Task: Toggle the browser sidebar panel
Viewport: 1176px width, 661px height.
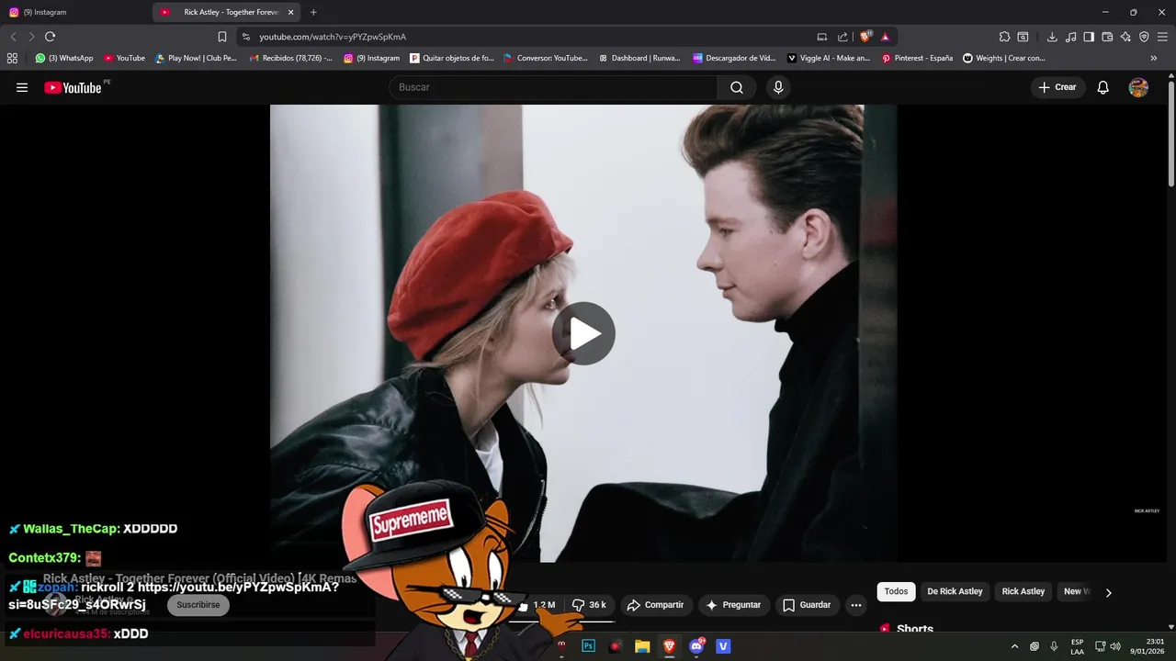Action: 1089,37
